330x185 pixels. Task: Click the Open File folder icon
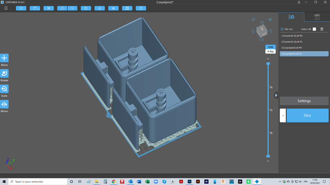click(21, 8)
